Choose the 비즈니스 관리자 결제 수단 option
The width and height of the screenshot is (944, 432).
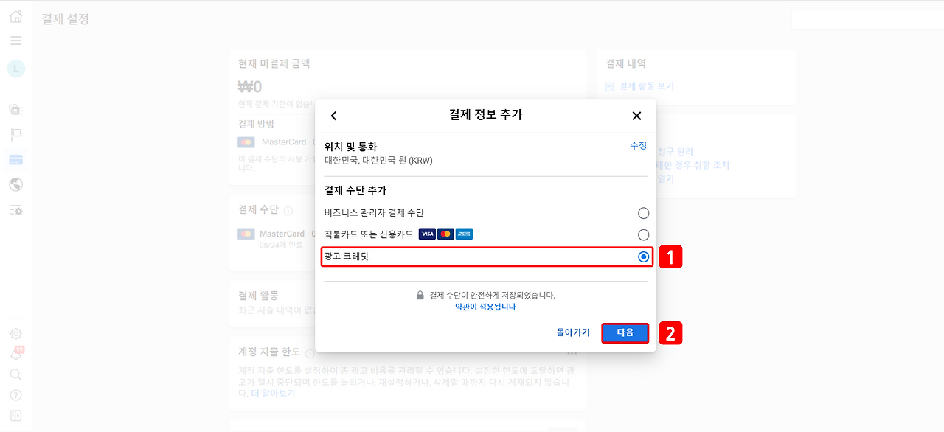642,213
